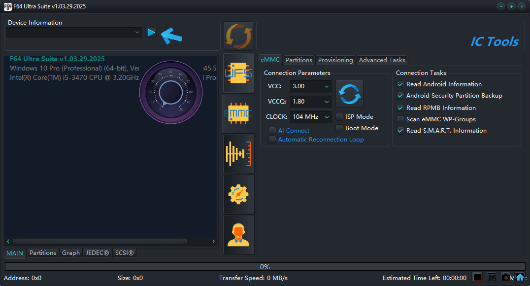This screenshot has height=286, width=530.
Task: Click the orange refresh icon at sidebar top
Action: pyautogui.click(x=238, y=36)
